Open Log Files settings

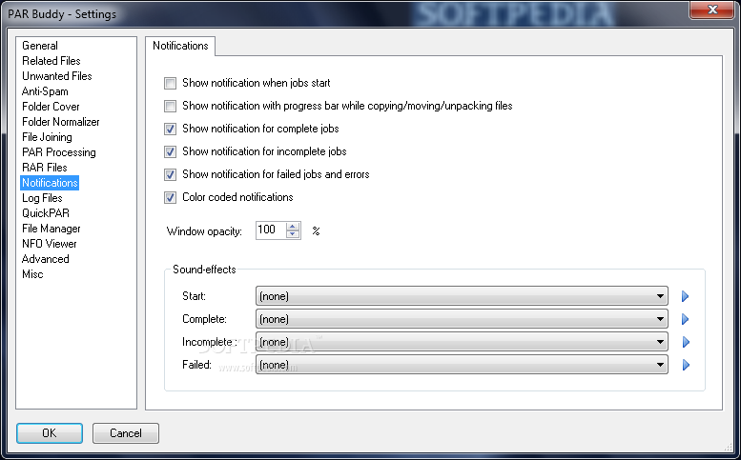click(x=43, y=198)
